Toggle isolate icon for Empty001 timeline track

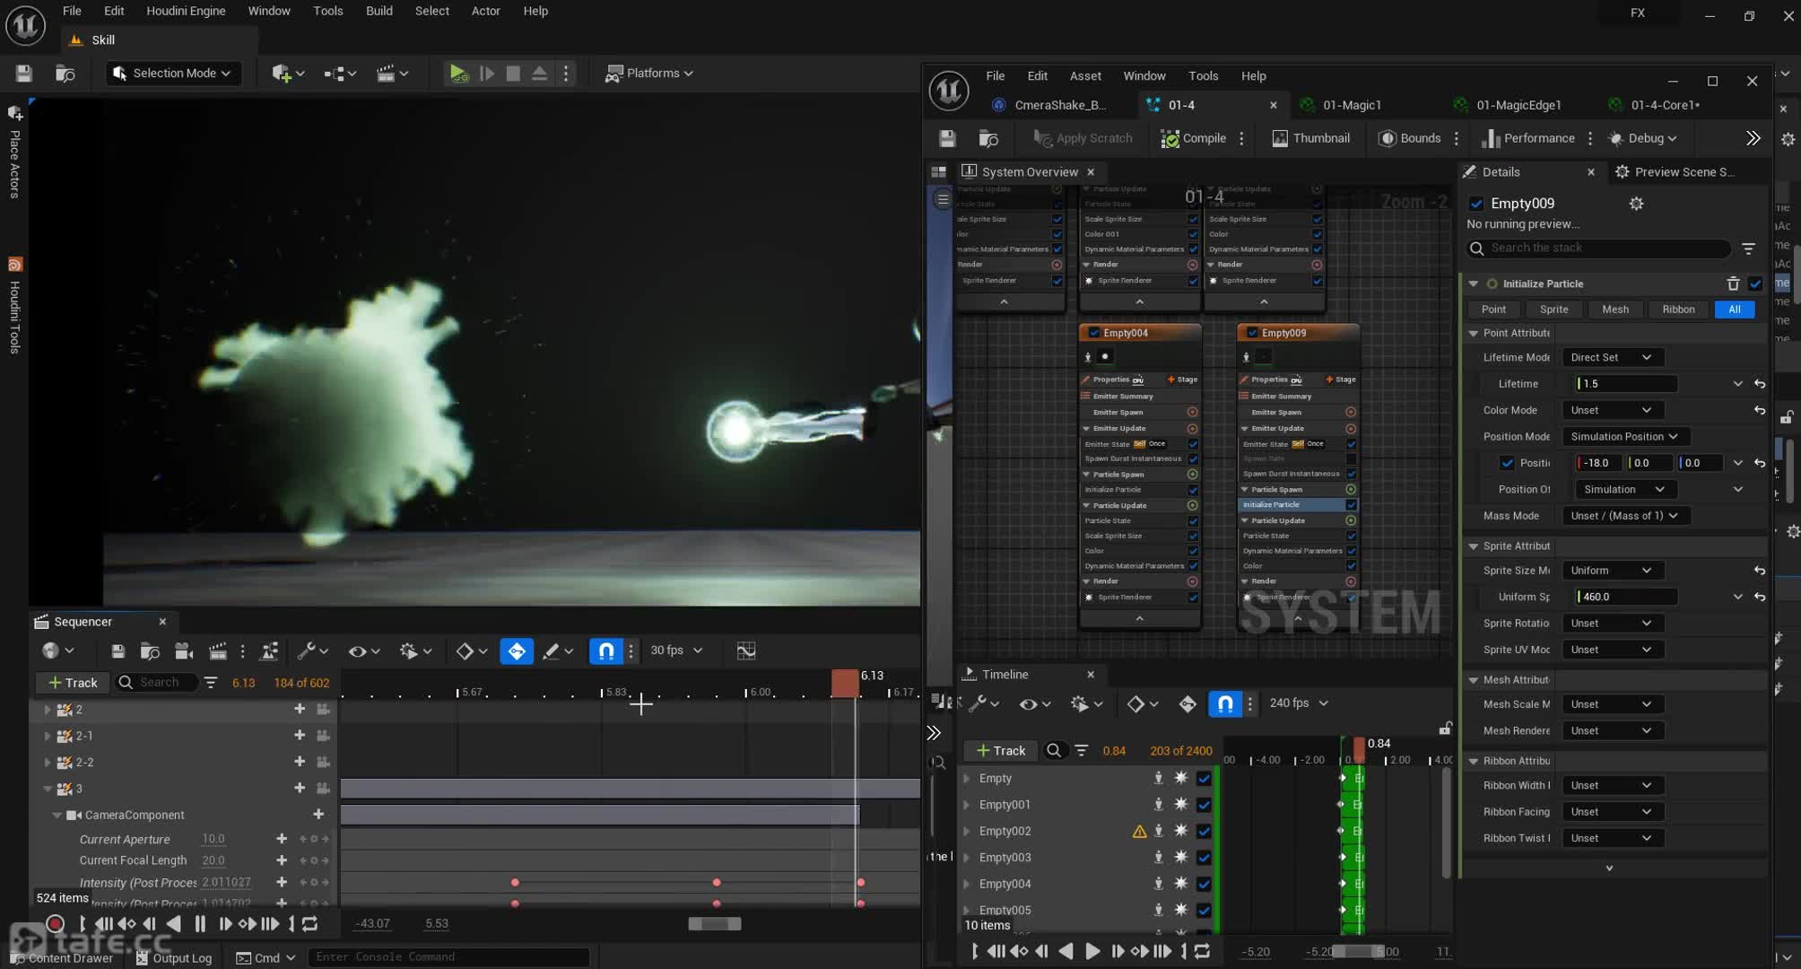coord(1158,805)
